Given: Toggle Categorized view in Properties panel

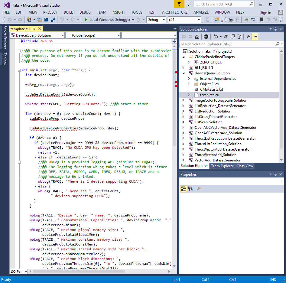Looking at the screenshot, I should 183,189.
